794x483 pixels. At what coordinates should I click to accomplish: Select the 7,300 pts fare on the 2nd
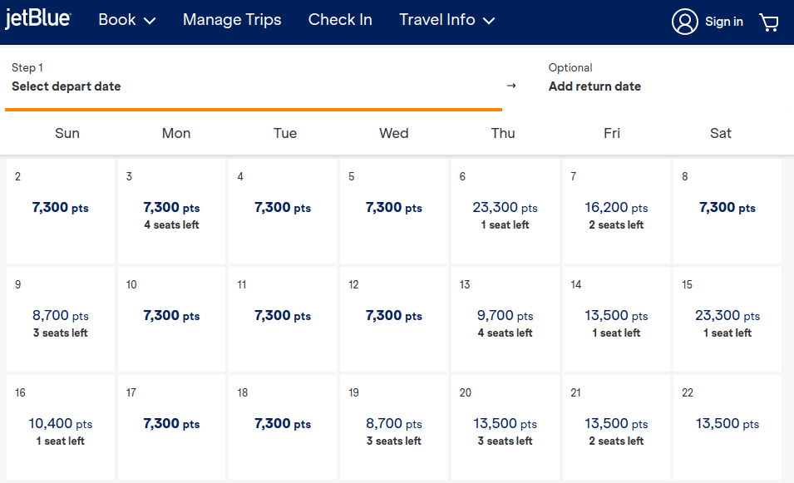point(60,208)
